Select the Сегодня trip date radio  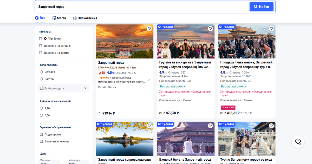[x=41, y=72]
